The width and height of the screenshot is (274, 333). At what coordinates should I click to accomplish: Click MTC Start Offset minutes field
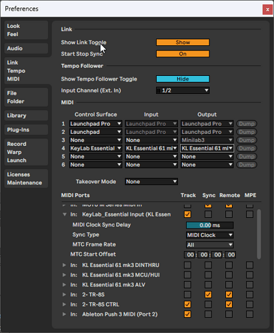[204, 254]
